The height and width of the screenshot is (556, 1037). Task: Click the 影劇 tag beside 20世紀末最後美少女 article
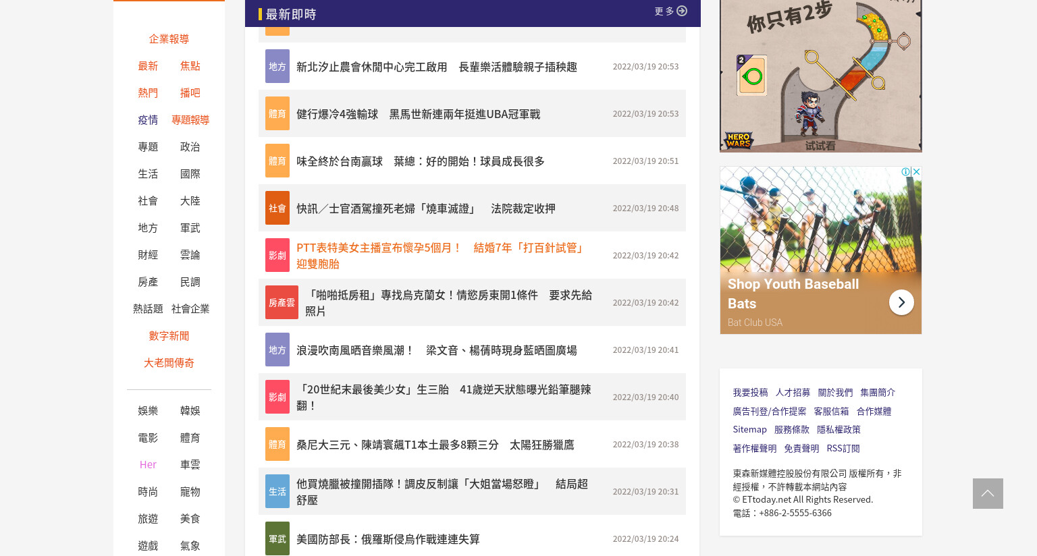(x=277, y=397)
